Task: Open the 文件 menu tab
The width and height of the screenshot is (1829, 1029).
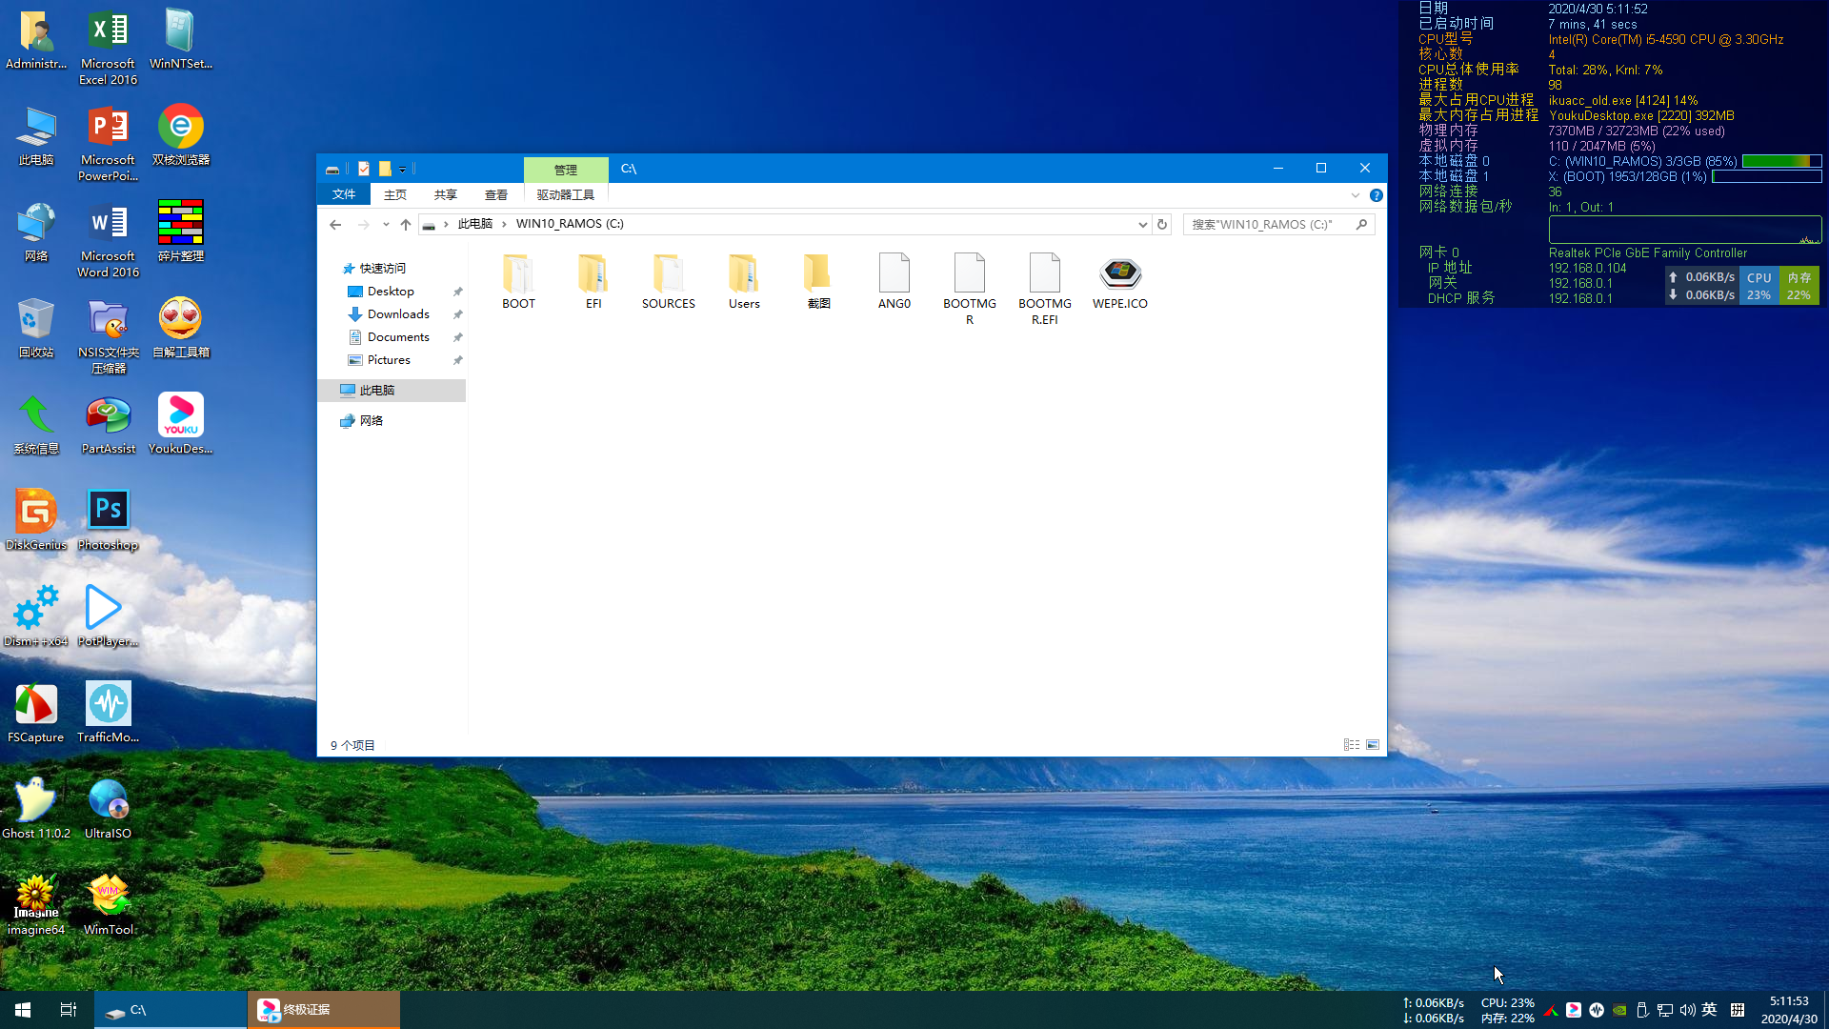Action: 344,194
